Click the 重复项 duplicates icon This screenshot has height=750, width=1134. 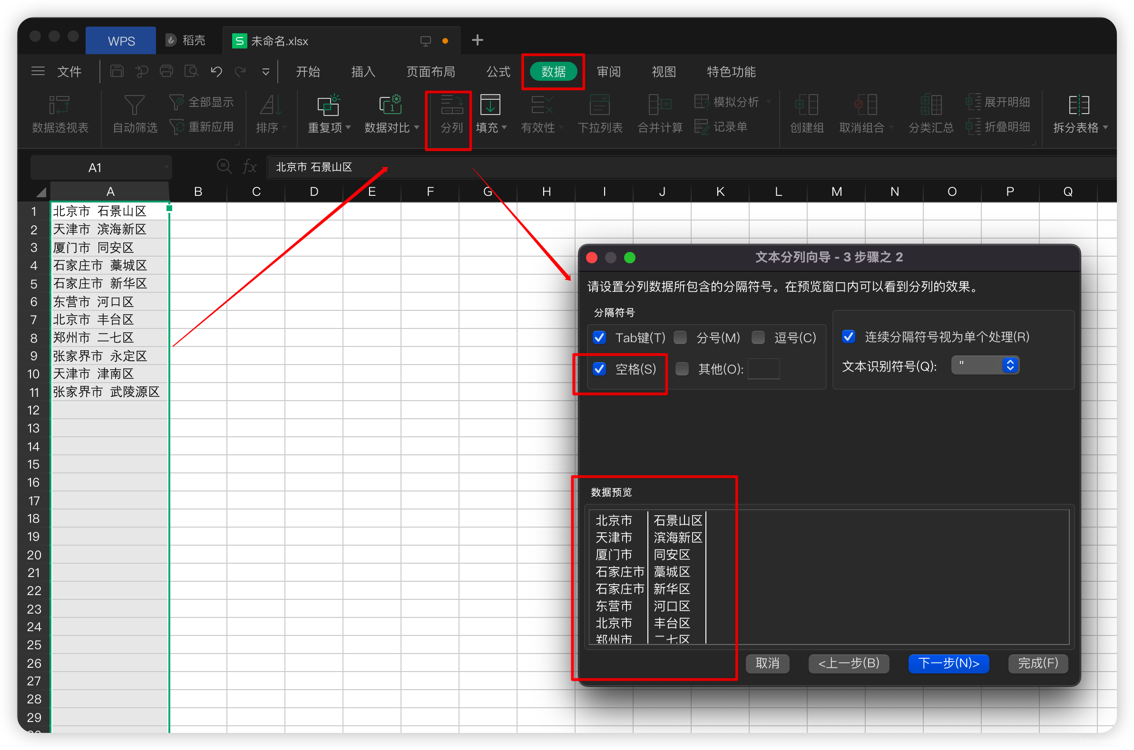click(328, 106)
